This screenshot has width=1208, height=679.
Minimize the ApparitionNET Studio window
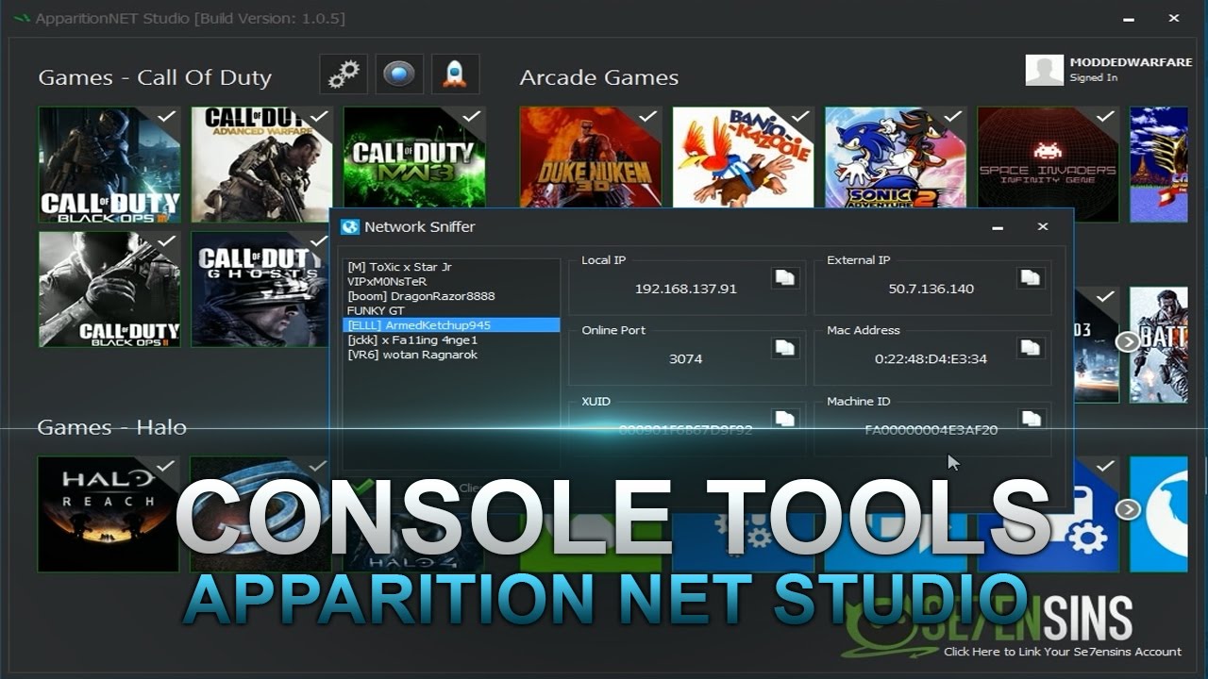[1130, 19]
